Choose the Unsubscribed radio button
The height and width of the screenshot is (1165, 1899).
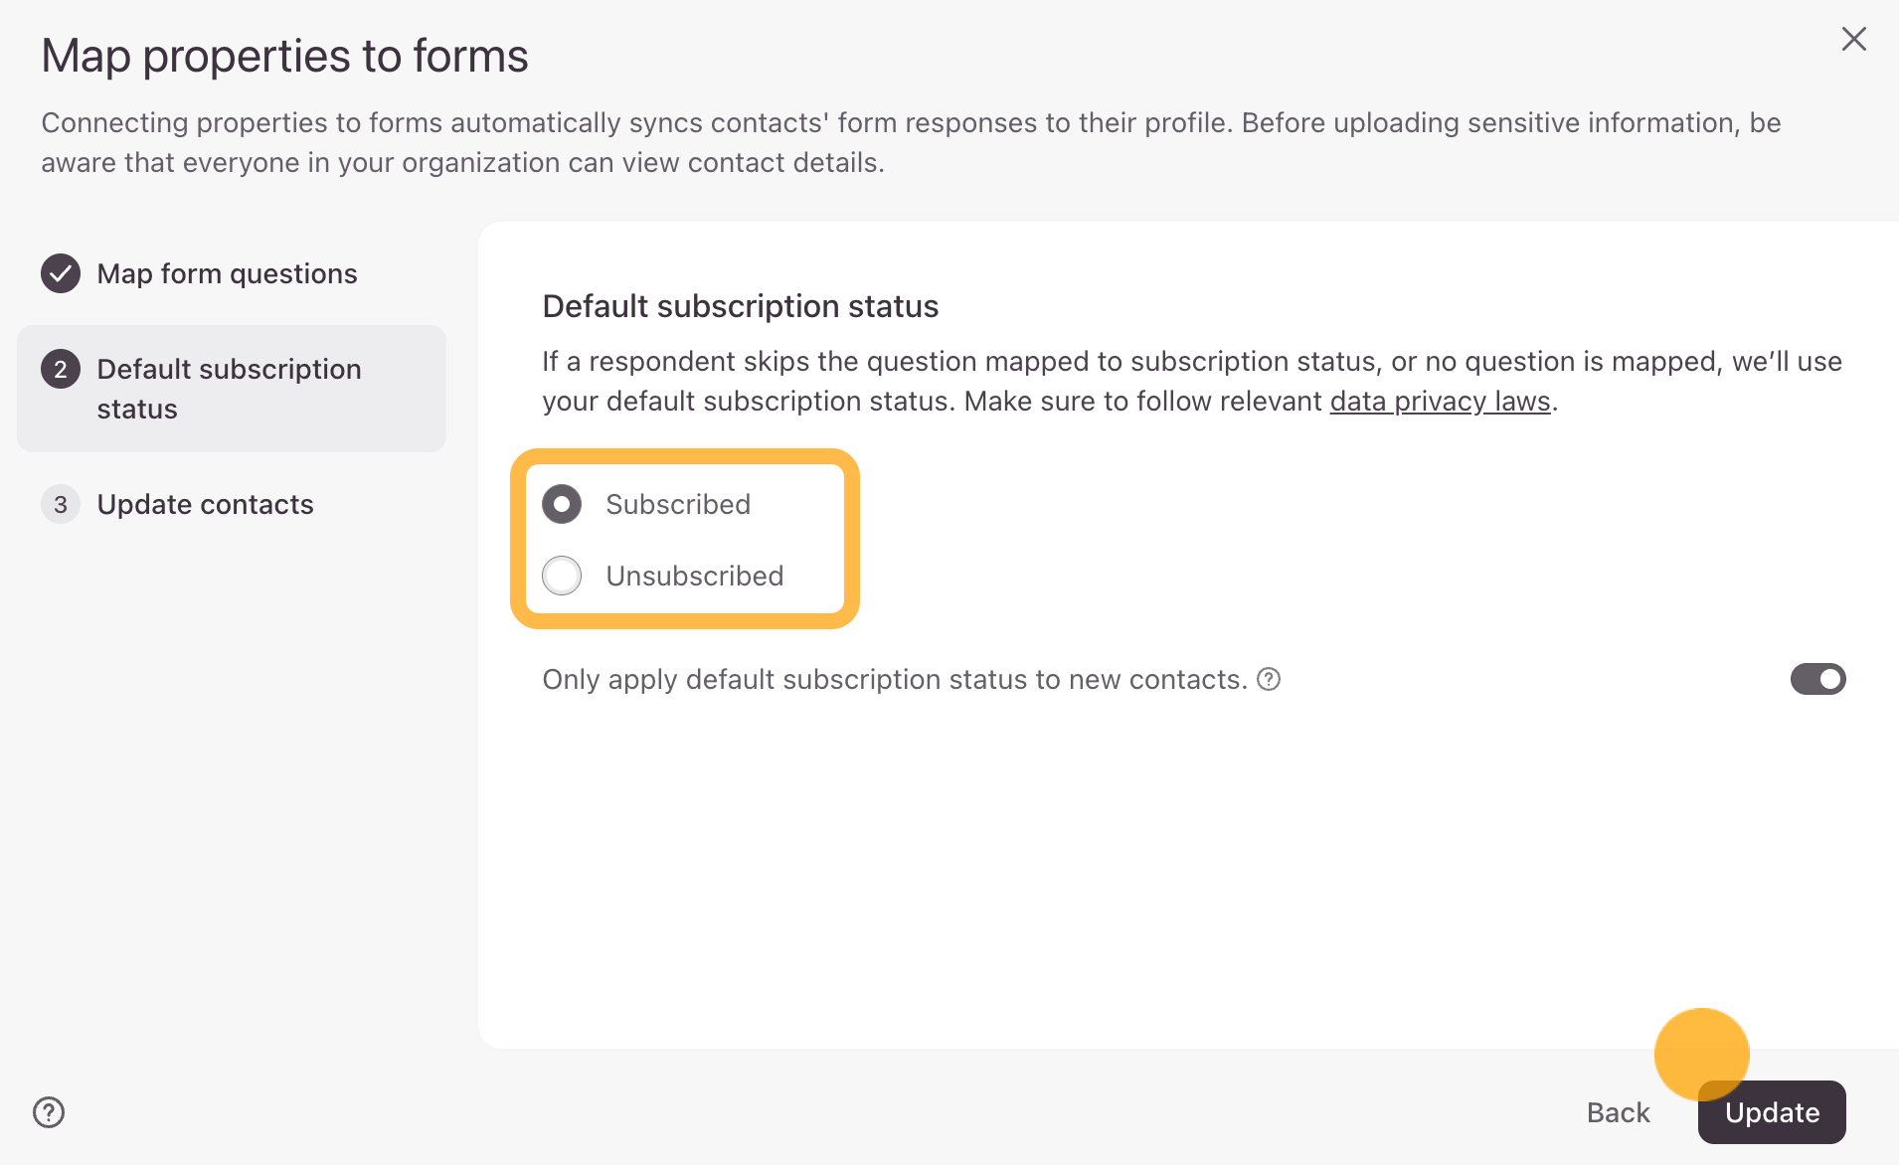point(562,576)
